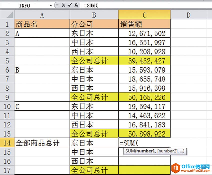
Task: Select 东日本 in row 10
Action: coord(94,106)
